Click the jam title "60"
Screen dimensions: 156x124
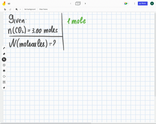point(9,4)
